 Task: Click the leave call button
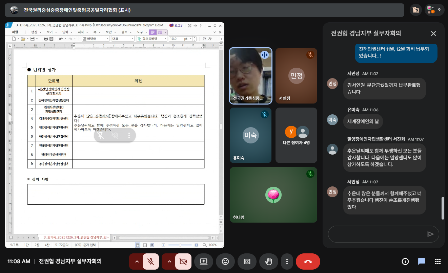click(x=308, y=261)
